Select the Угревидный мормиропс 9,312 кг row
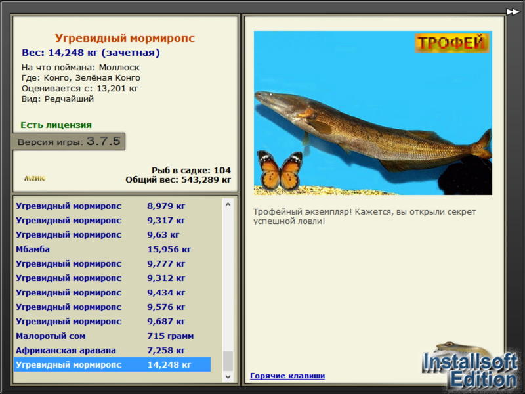 [x=112, y=278]
